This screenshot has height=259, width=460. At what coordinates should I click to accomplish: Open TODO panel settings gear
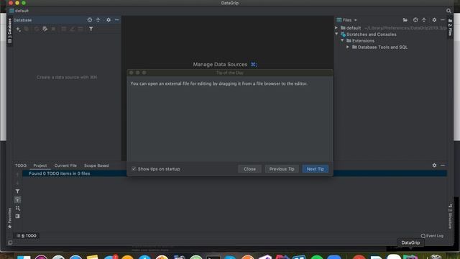[434, 165]
